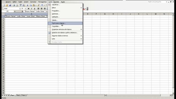The width and height of the screenshot is (176, 99).
Task: Open the Undo history dropdown arrow
Action: (x=44, y=5)
